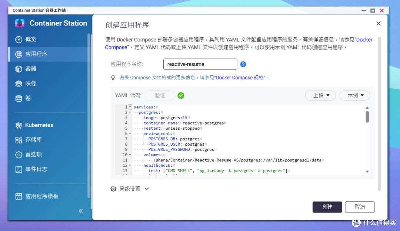Viewport: 400px width, 231px height.
Task: Click the blue help icon beside application name
Action: point(243,64)
